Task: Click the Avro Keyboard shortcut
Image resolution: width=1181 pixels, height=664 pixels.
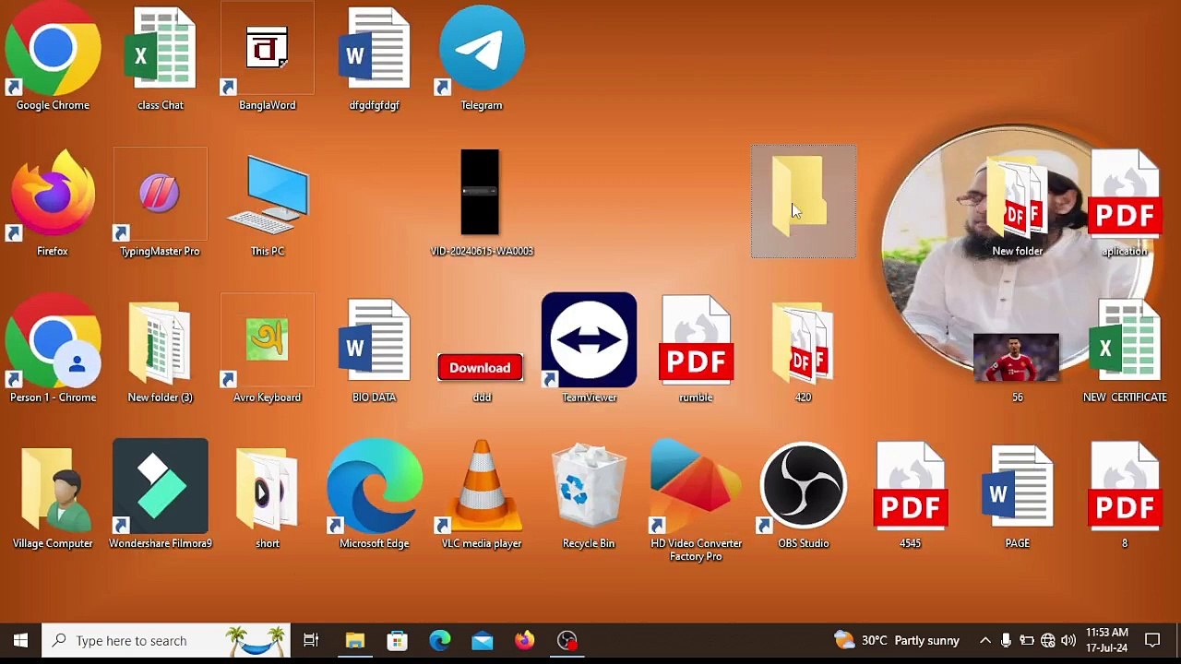Action: (268, 350)
